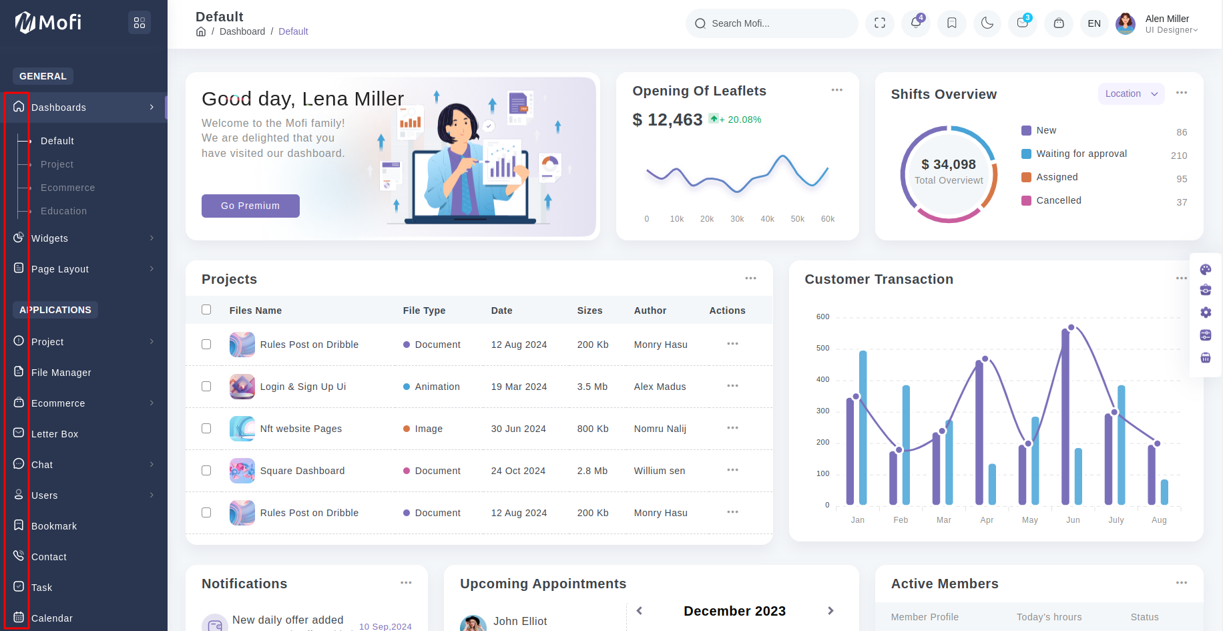Click the fullscreen toggle icon in header
1223x631 pixels.
(879, 23)
